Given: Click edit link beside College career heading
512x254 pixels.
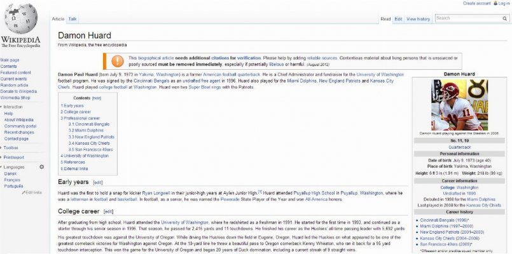Looking at the screenshot, I should point(108,212).
